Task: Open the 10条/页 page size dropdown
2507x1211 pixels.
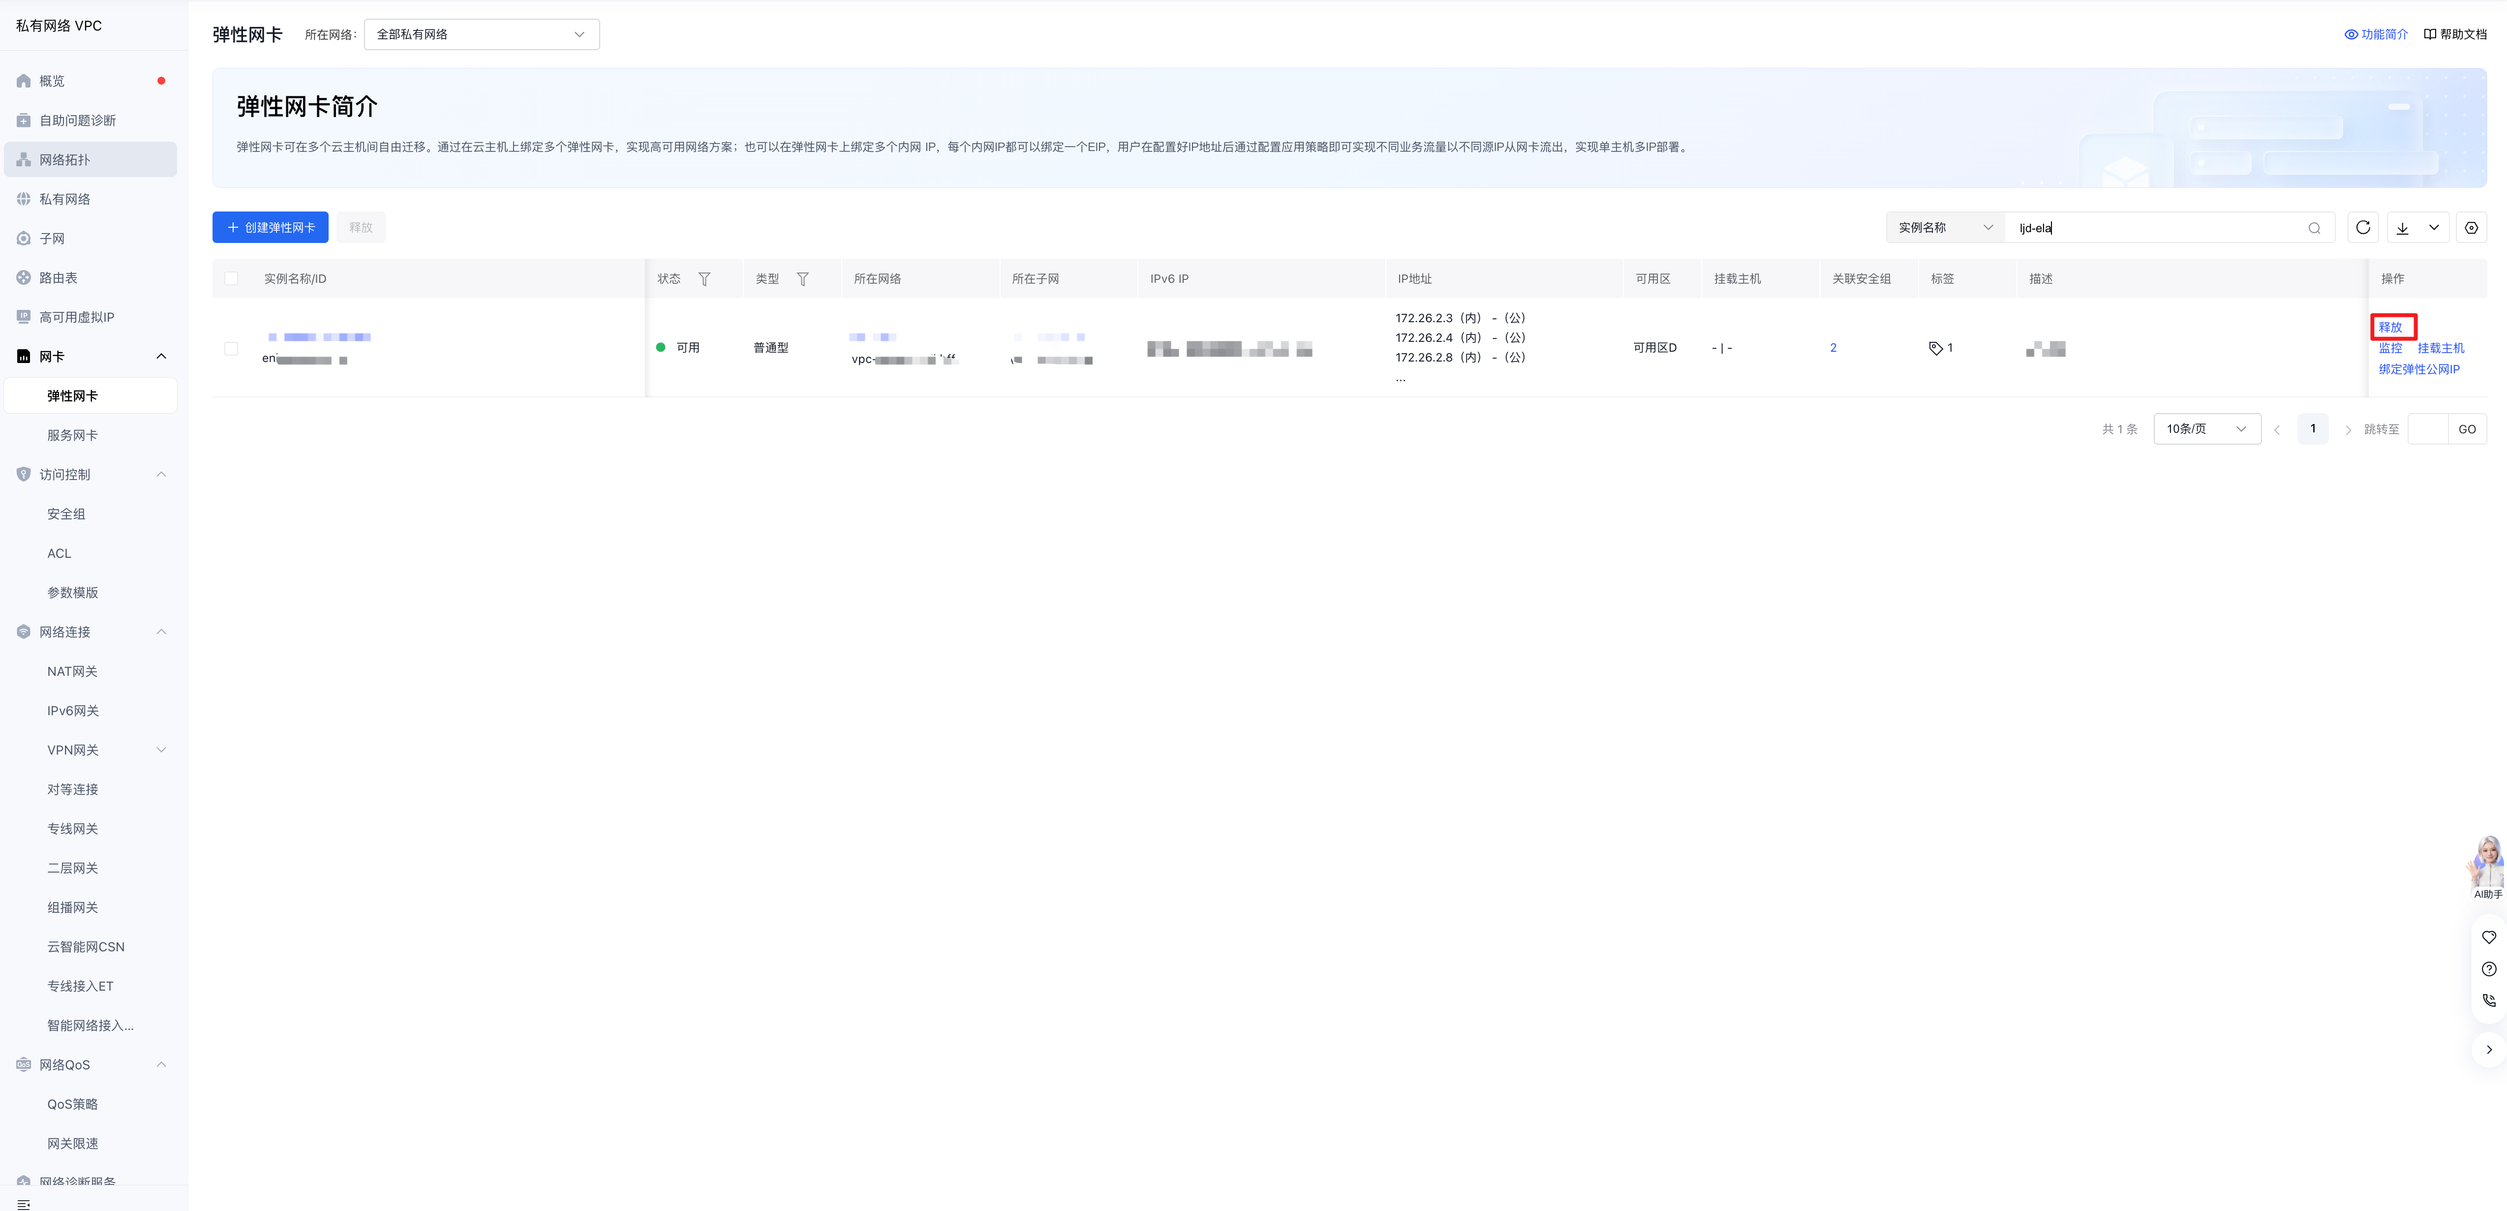Action: tap(2207, 429)
